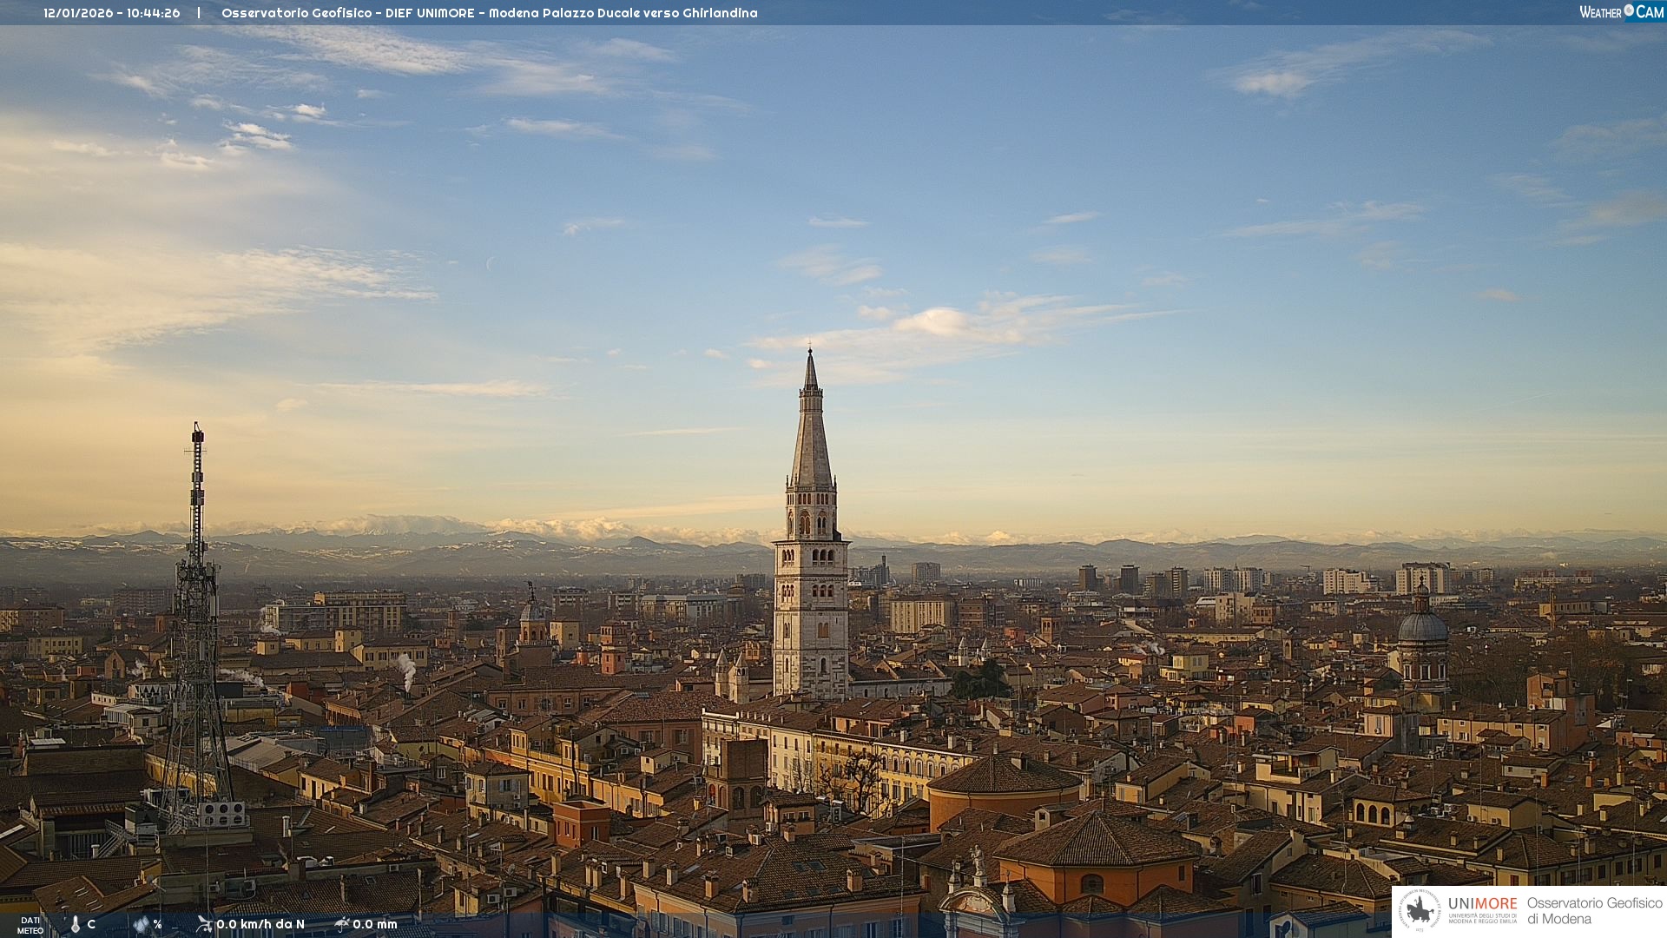Click the rain umbrella icon
The width and height of the screenshot is (1667, 938).
[341, 924]
